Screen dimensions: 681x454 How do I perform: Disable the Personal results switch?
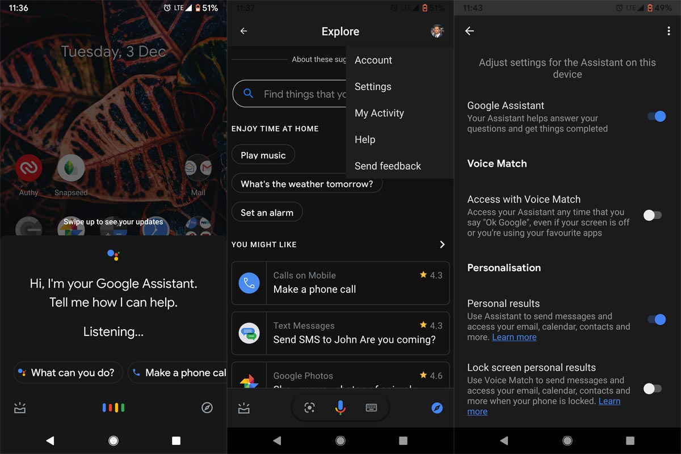[x=655, y=320]
